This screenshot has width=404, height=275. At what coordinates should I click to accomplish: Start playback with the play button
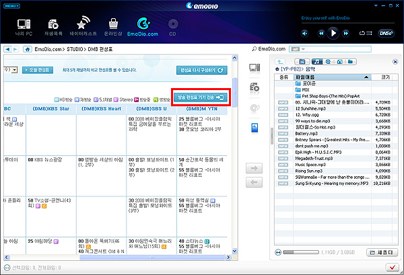click(333, 33)
